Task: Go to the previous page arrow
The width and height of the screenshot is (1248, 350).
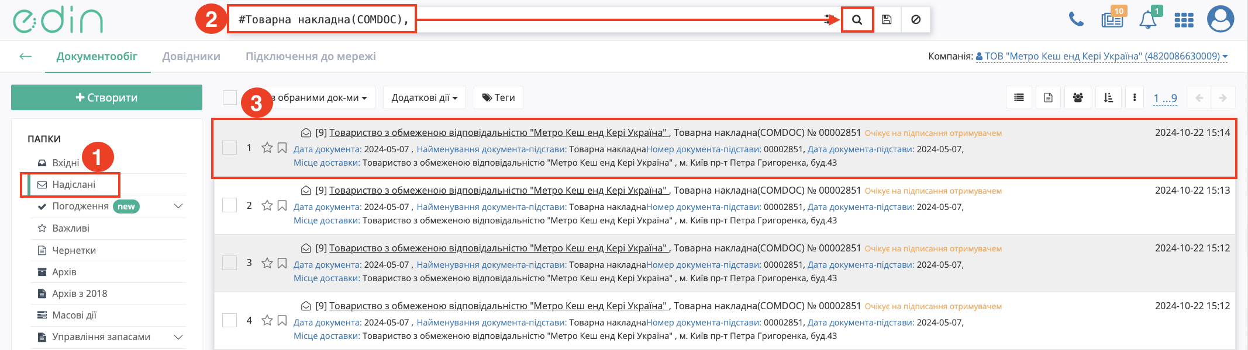Action: pyautogui.click(x=1199, y=97)
